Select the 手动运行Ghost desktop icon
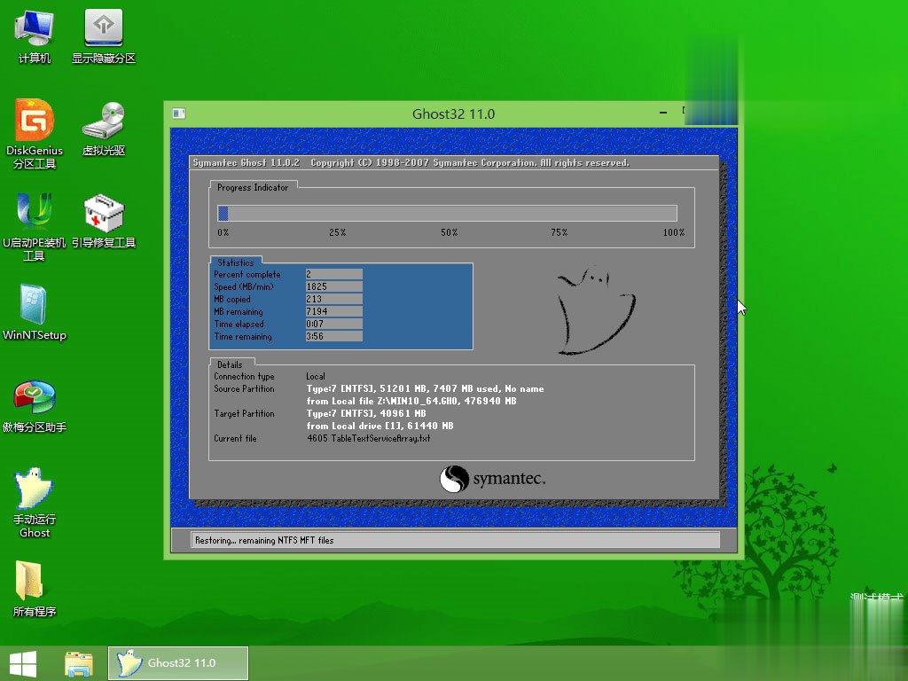Viewport: 908px width, 681px height. (x=35, y=503)
